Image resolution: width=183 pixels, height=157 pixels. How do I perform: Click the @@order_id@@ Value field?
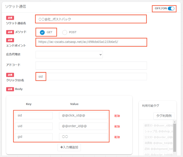[x=83, y=126]
